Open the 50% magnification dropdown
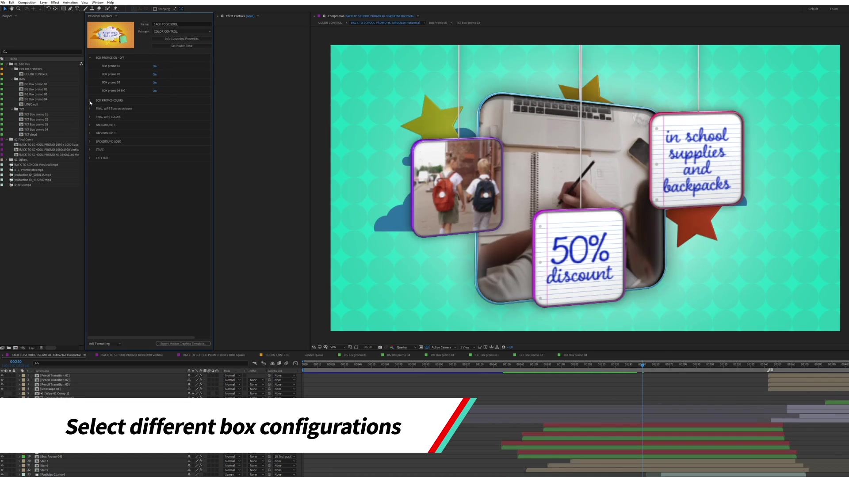849x477 pixels. click(338, 347)
